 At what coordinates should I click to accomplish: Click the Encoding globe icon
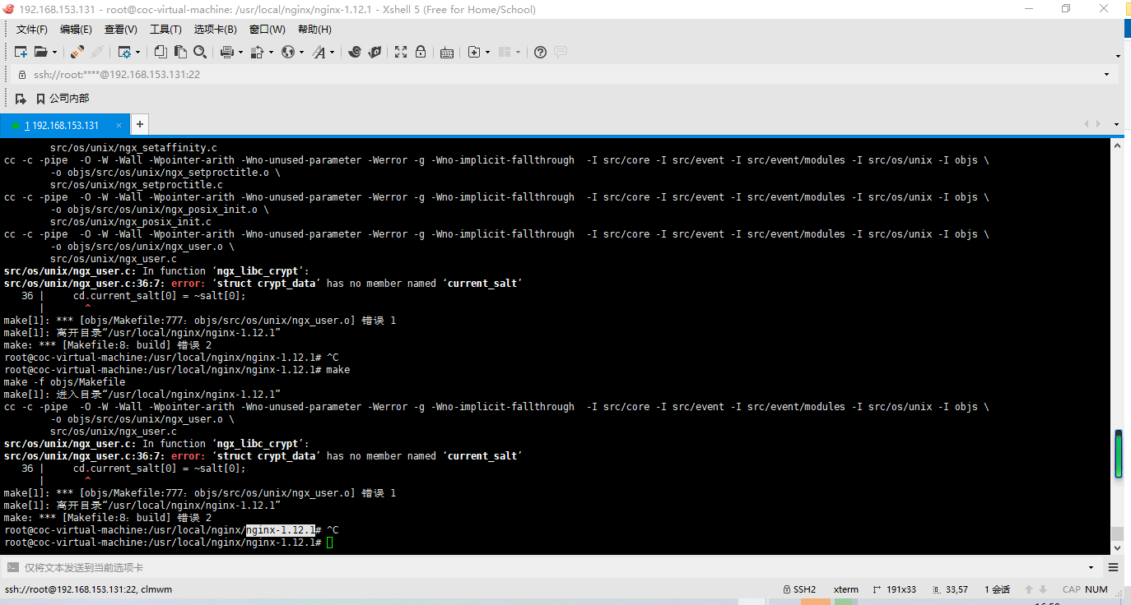[288, 52]
